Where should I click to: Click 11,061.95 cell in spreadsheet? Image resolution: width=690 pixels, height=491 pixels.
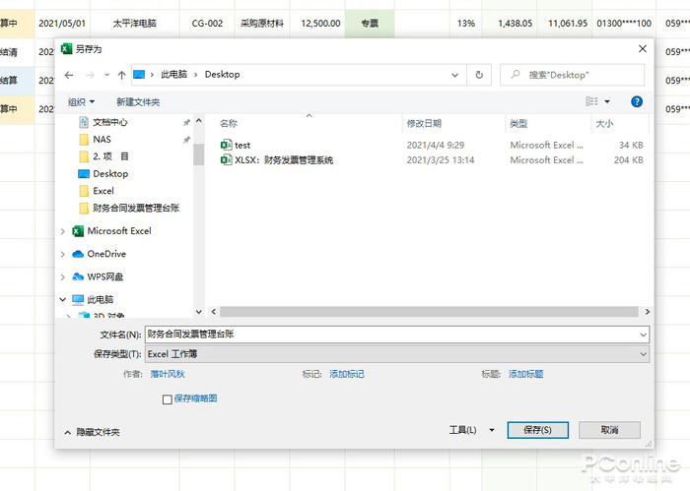567,24
